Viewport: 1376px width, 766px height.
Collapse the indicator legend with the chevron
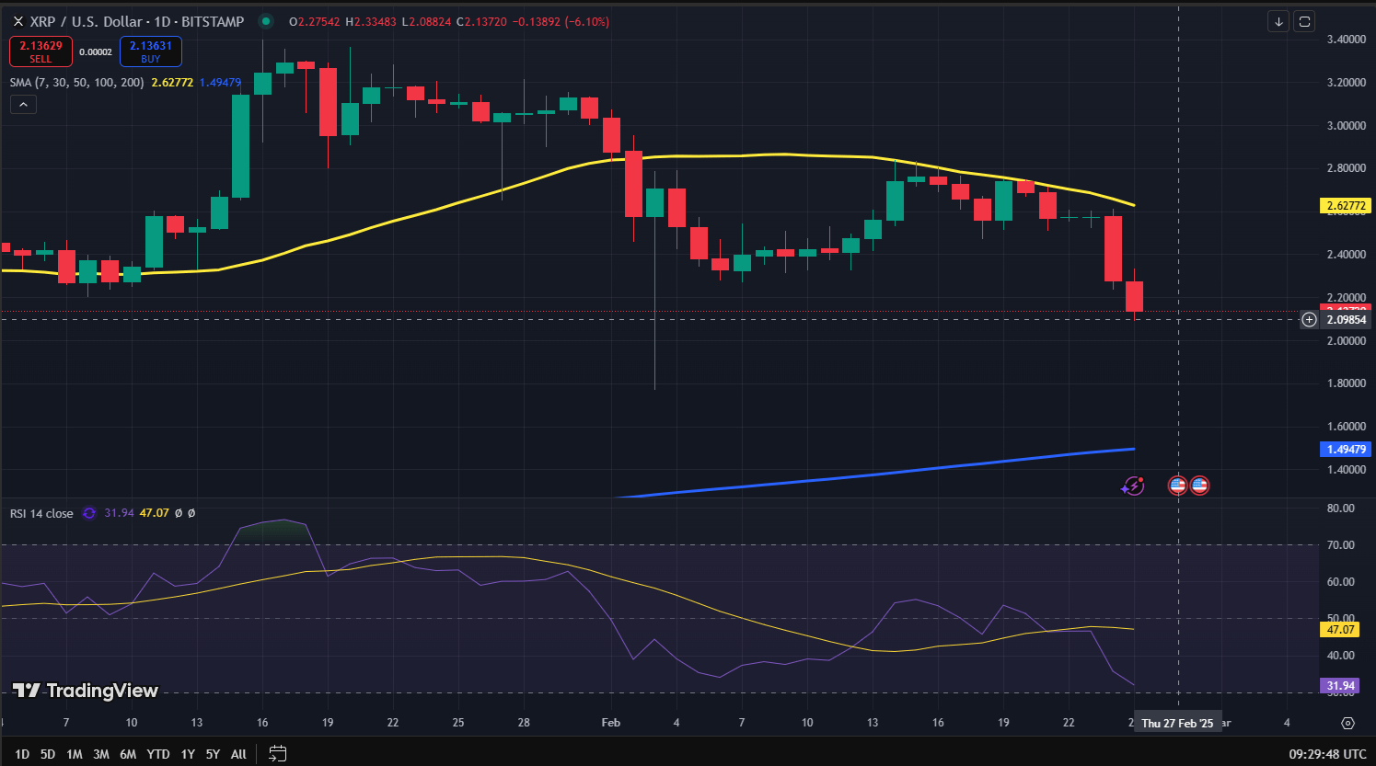(x=22, y=104)
